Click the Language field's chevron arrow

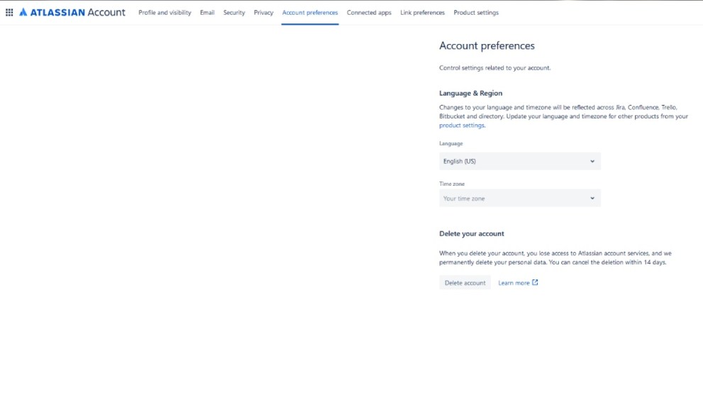[592, 161]
